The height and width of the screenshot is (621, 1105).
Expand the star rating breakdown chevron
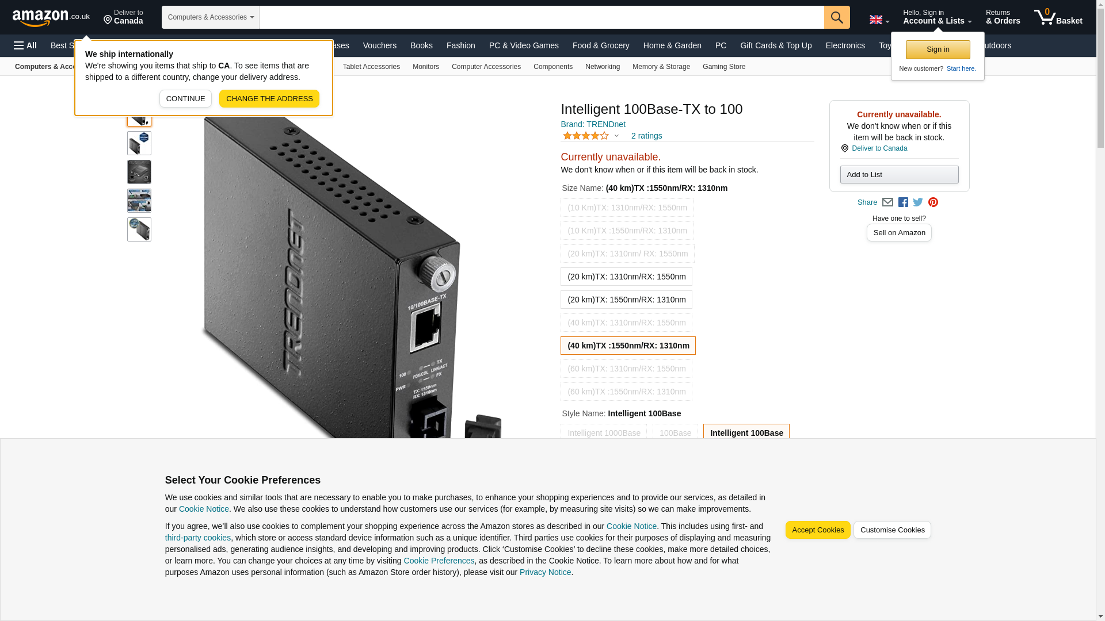click(x=616, y=136)
